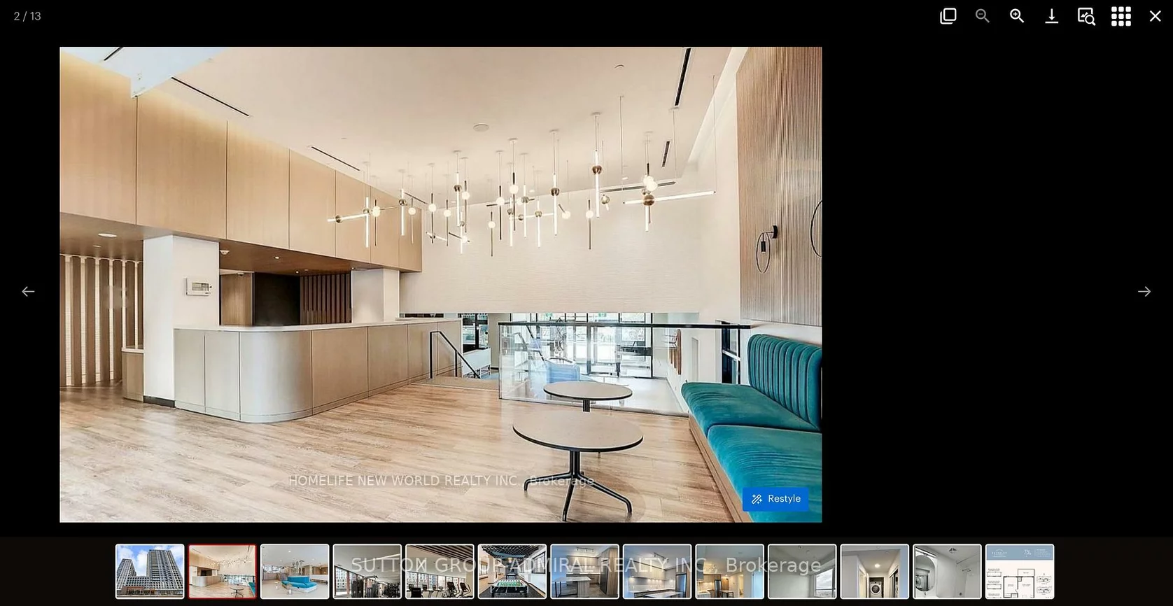1173x606 pixels.
Task: View the floor plan thumbnail
Action: (1019, 572)
